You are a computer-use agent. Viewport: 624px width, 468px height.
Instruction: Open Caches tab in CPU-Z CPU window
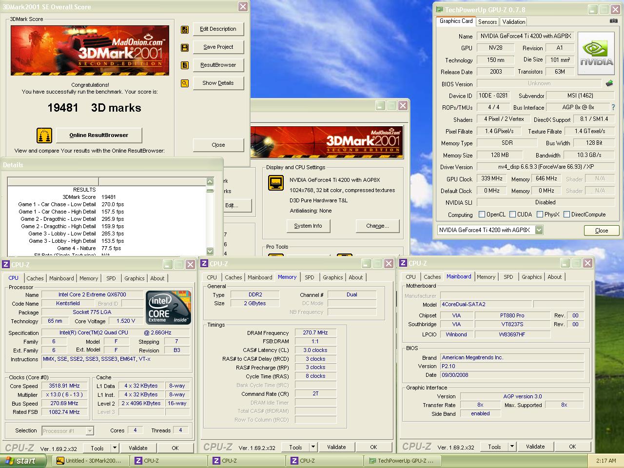[35, 278]
